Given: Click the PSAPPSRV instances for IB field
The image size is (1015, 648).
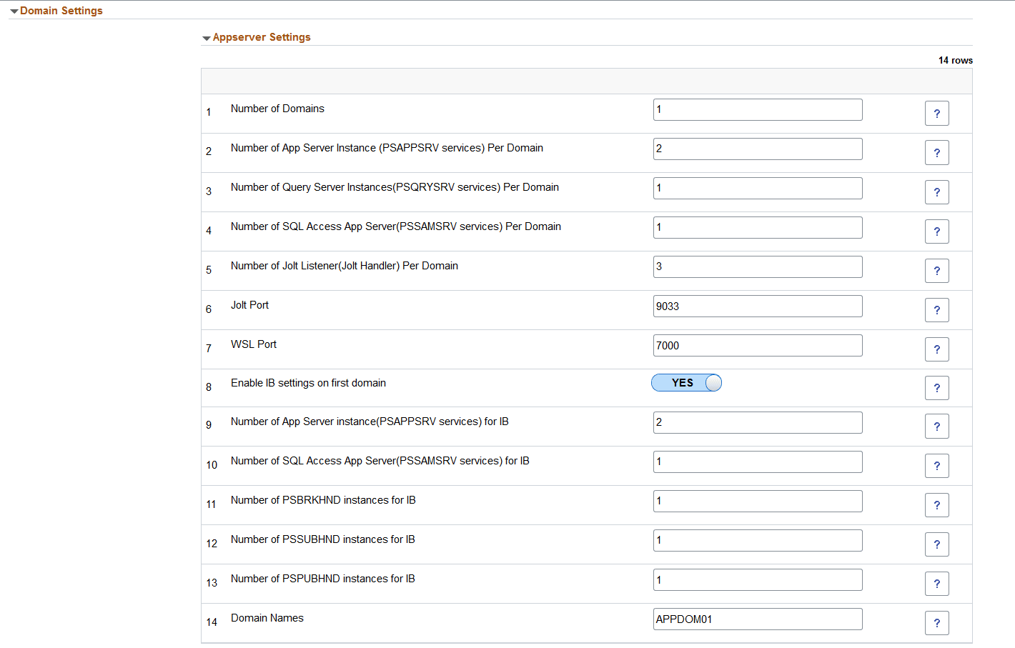Looking at the screenshot, I should (757, 422).
